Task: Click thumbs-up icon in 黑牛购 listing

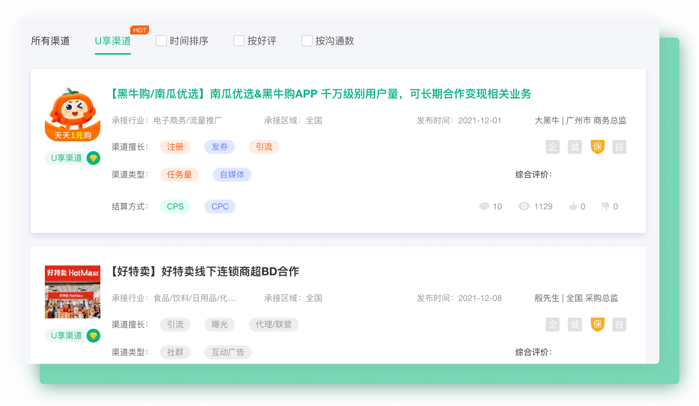Action: 573,206
